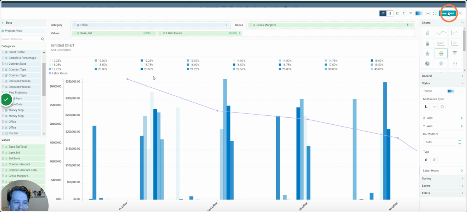Select line Multiseries Type option
Screen dimensions: 467x212
[434, 107]
